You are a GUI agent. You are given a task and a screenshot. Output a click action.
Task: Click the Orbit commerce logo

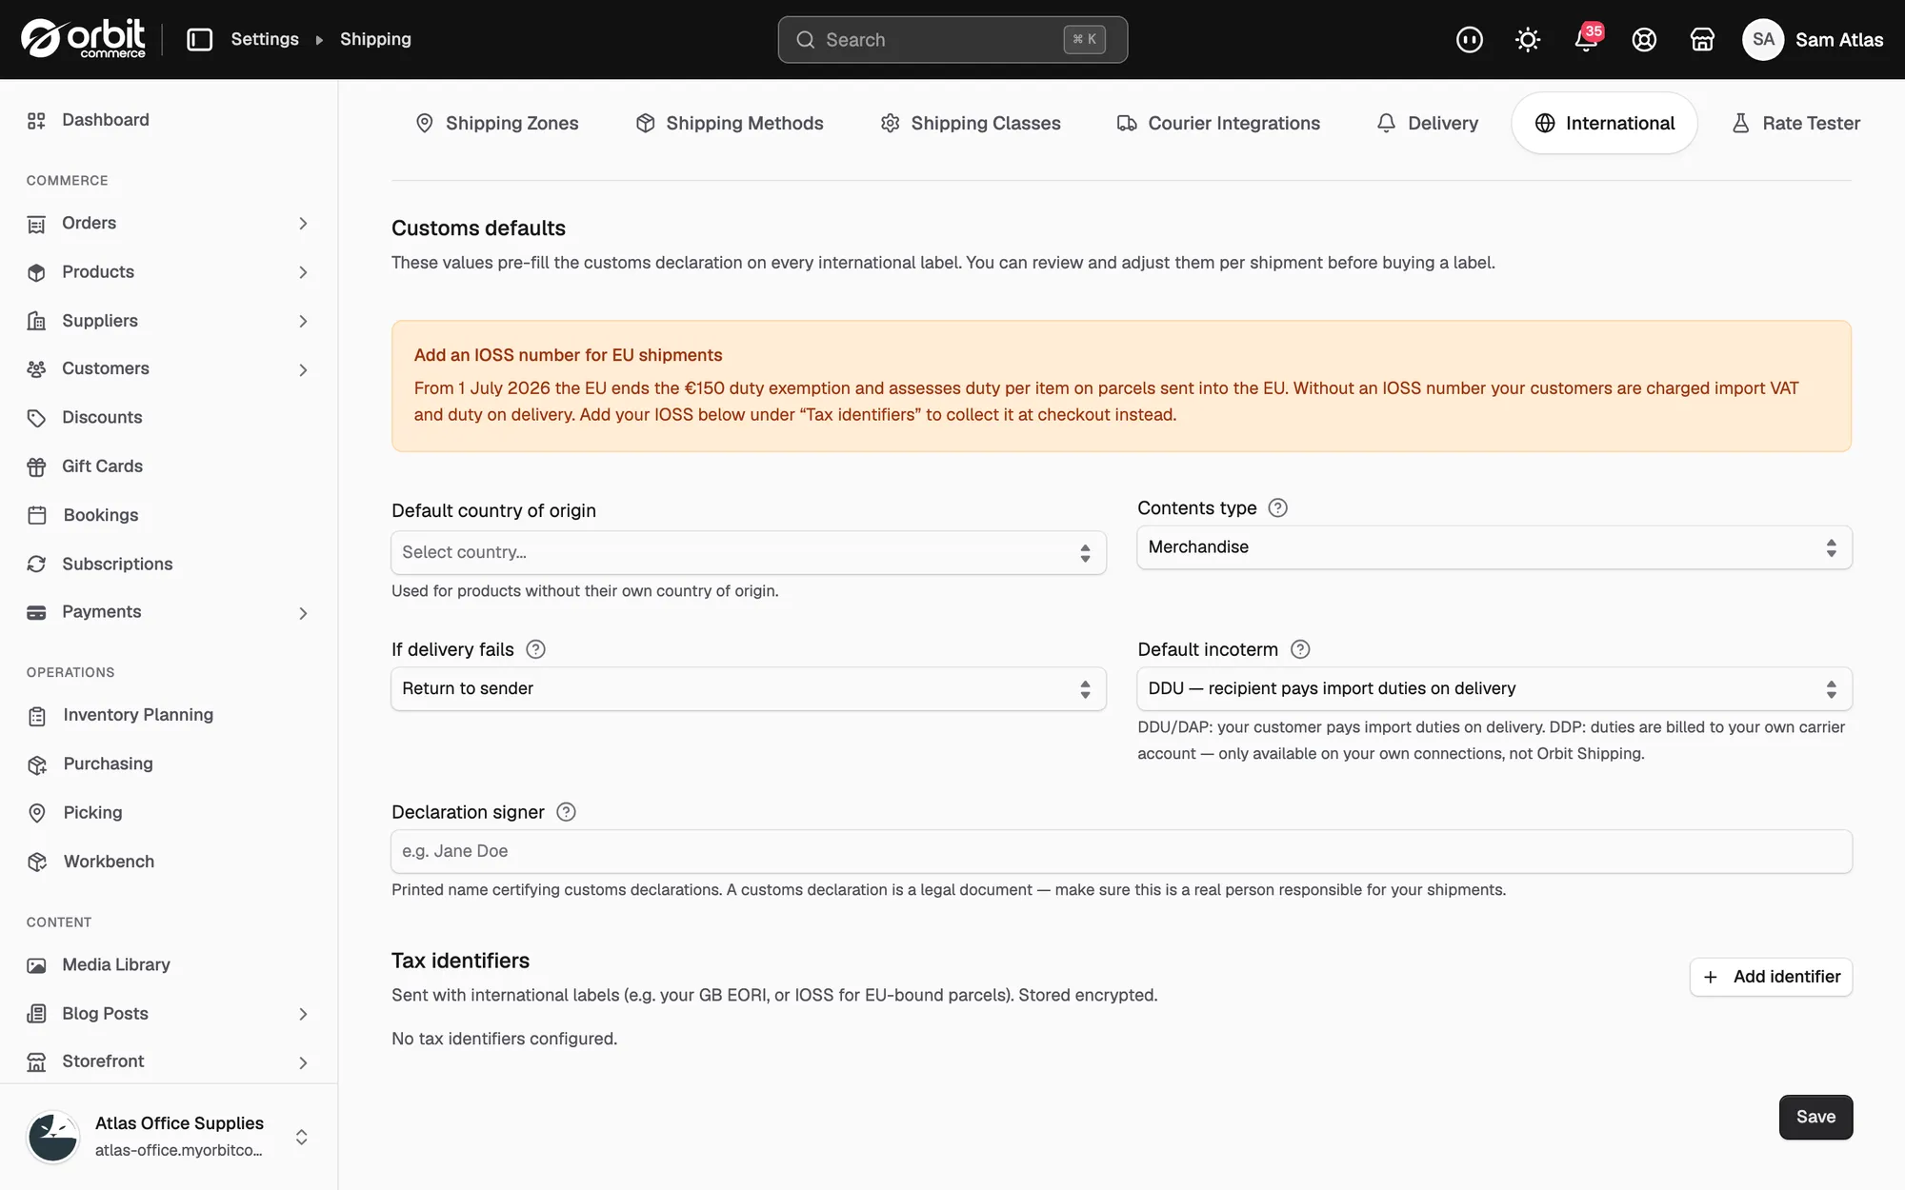[83, 39]
